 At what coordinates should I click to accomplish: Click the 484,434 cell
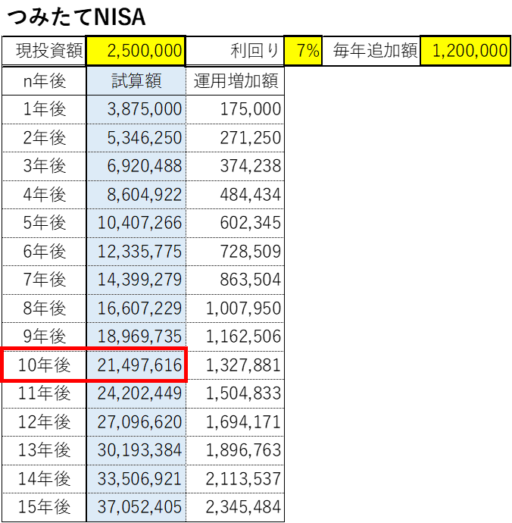click(x=235, y=195)
